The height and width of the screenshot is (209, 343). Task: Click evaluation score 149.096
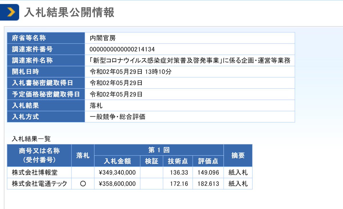click(x=208, y=172)
